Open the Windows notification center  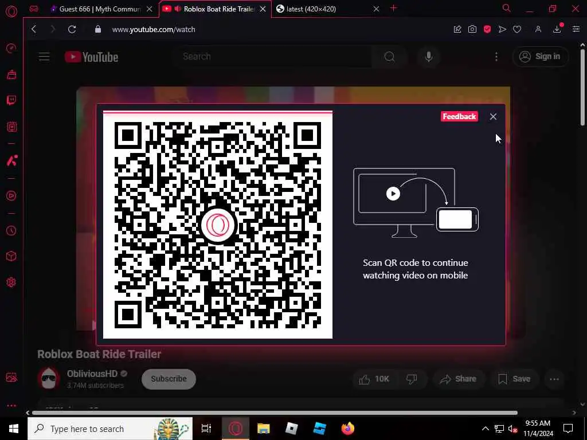(568, 429)
